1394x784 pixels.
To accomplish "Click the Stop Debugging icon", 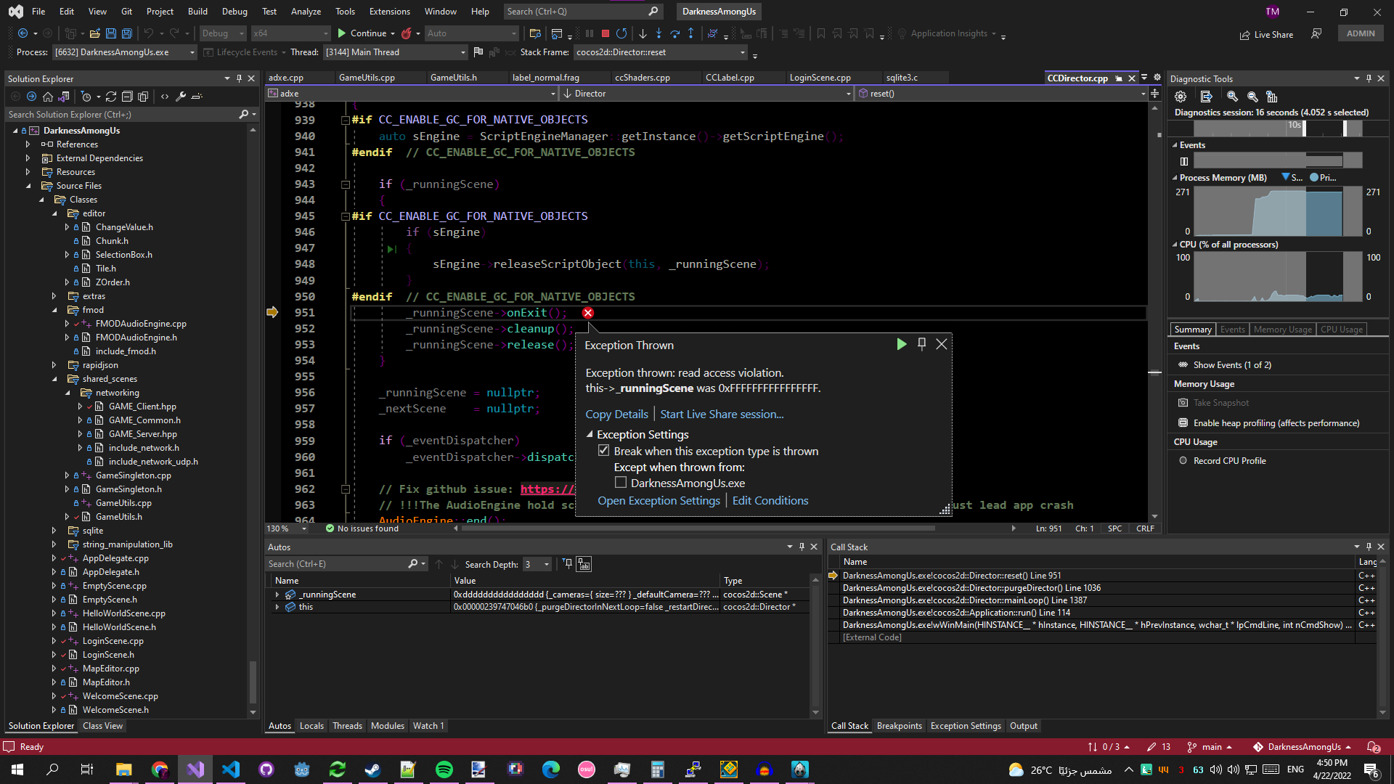I will pyautogui.click(x=605, y=33).
